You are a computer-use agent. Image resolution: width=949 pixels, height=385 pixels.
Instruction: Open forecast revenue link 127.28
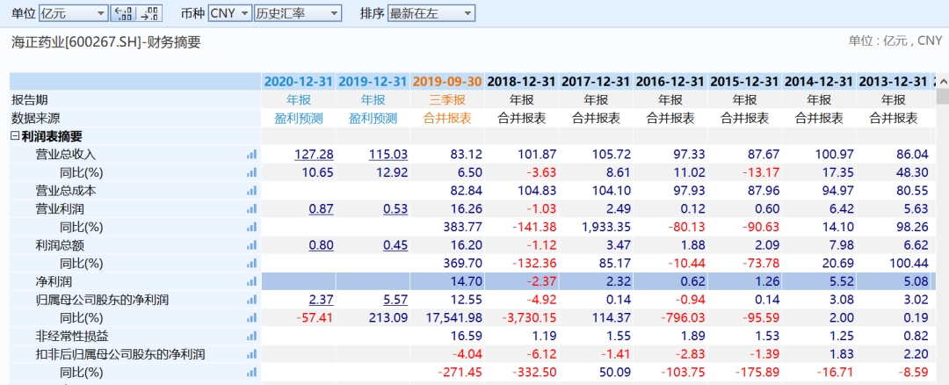[x=314, y=155]
